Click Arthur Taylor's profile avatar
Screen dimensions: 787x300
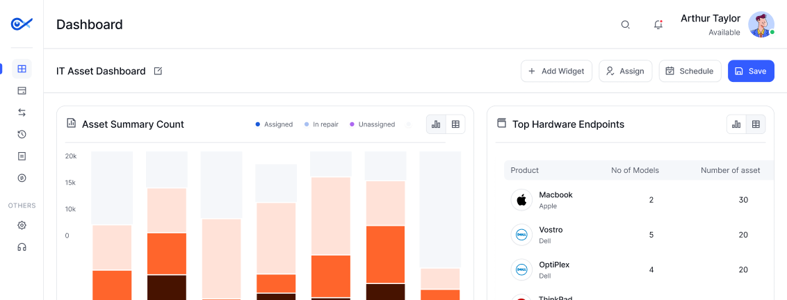click(x=761, y=24)
